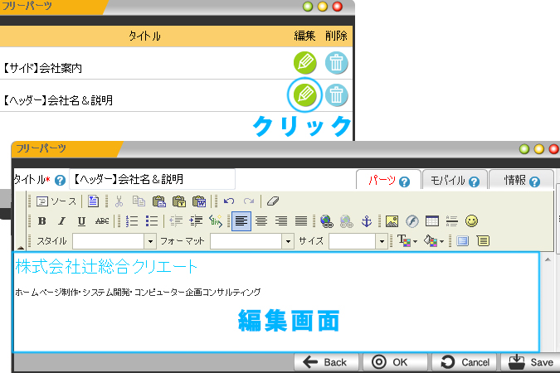Click the Insert Flash icon
This screenshot has height=373, width=560.
pyautogui.click(x=411, y=221)
